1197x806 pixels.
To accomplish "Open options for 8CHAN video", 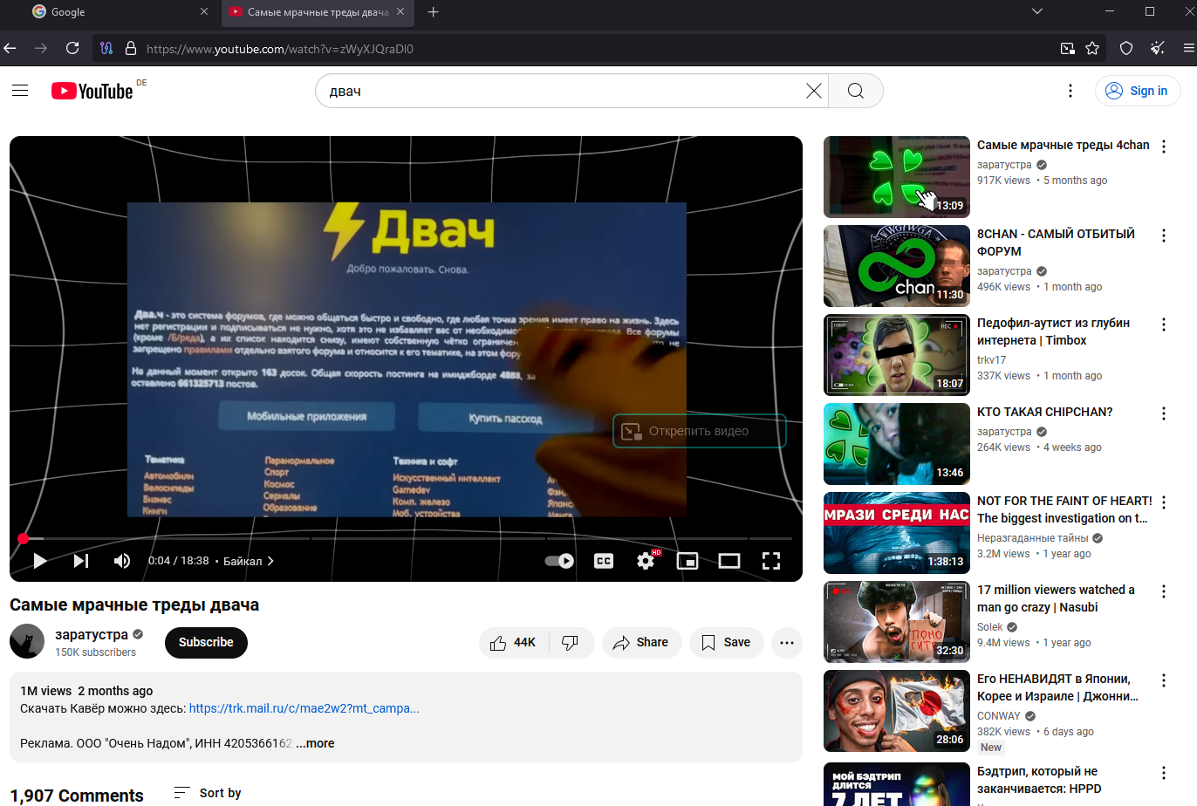I will (x=1164, y=236).
